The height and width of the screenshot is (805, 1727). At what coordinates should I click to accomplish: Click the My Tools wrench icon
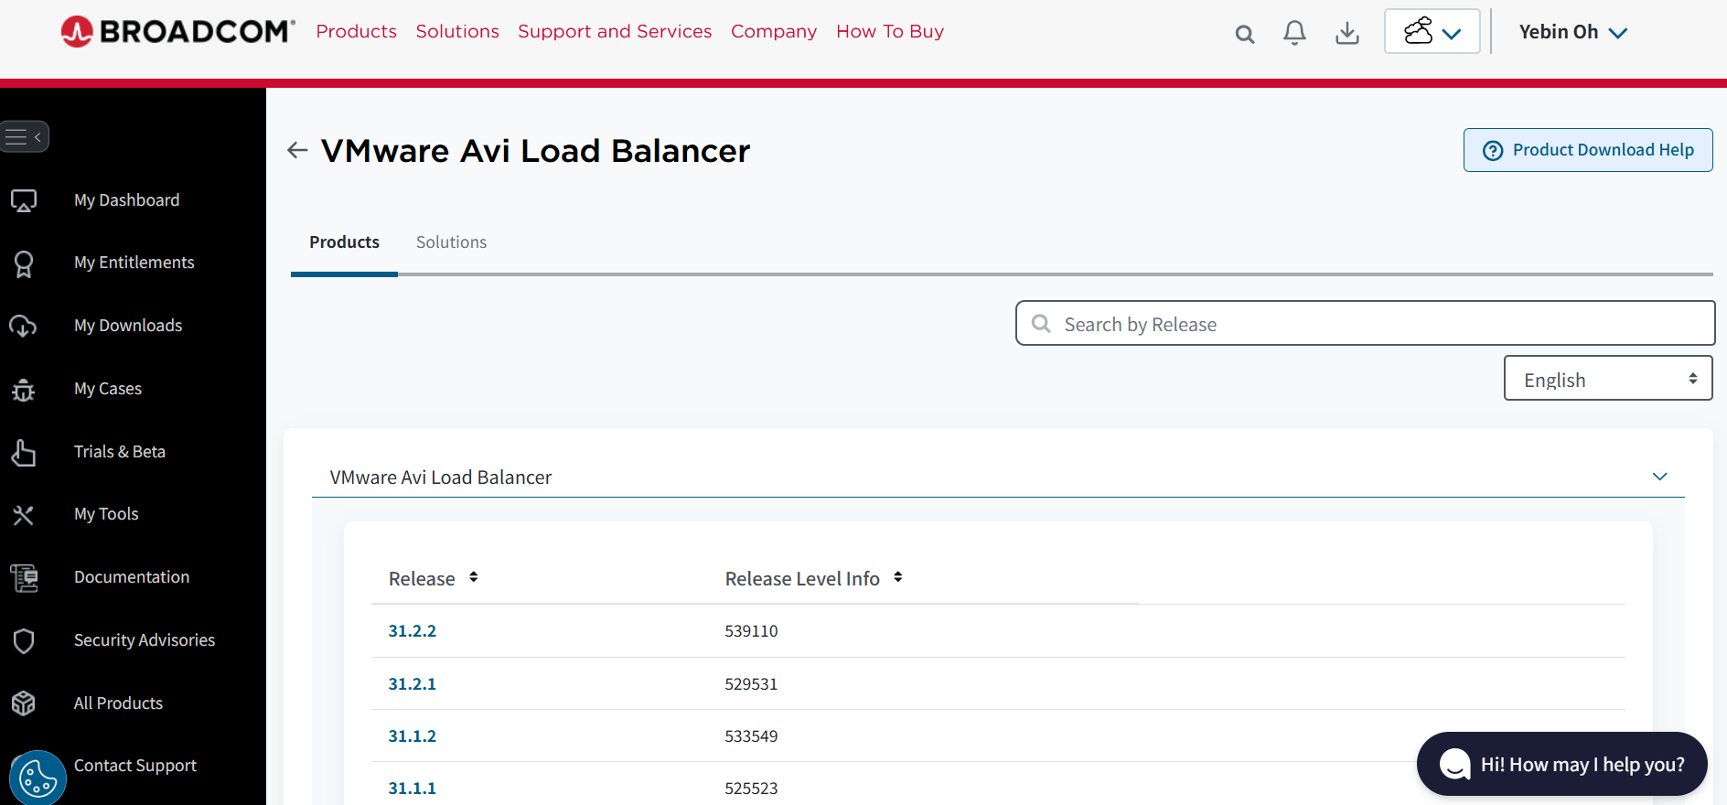[x=24, y=515]
